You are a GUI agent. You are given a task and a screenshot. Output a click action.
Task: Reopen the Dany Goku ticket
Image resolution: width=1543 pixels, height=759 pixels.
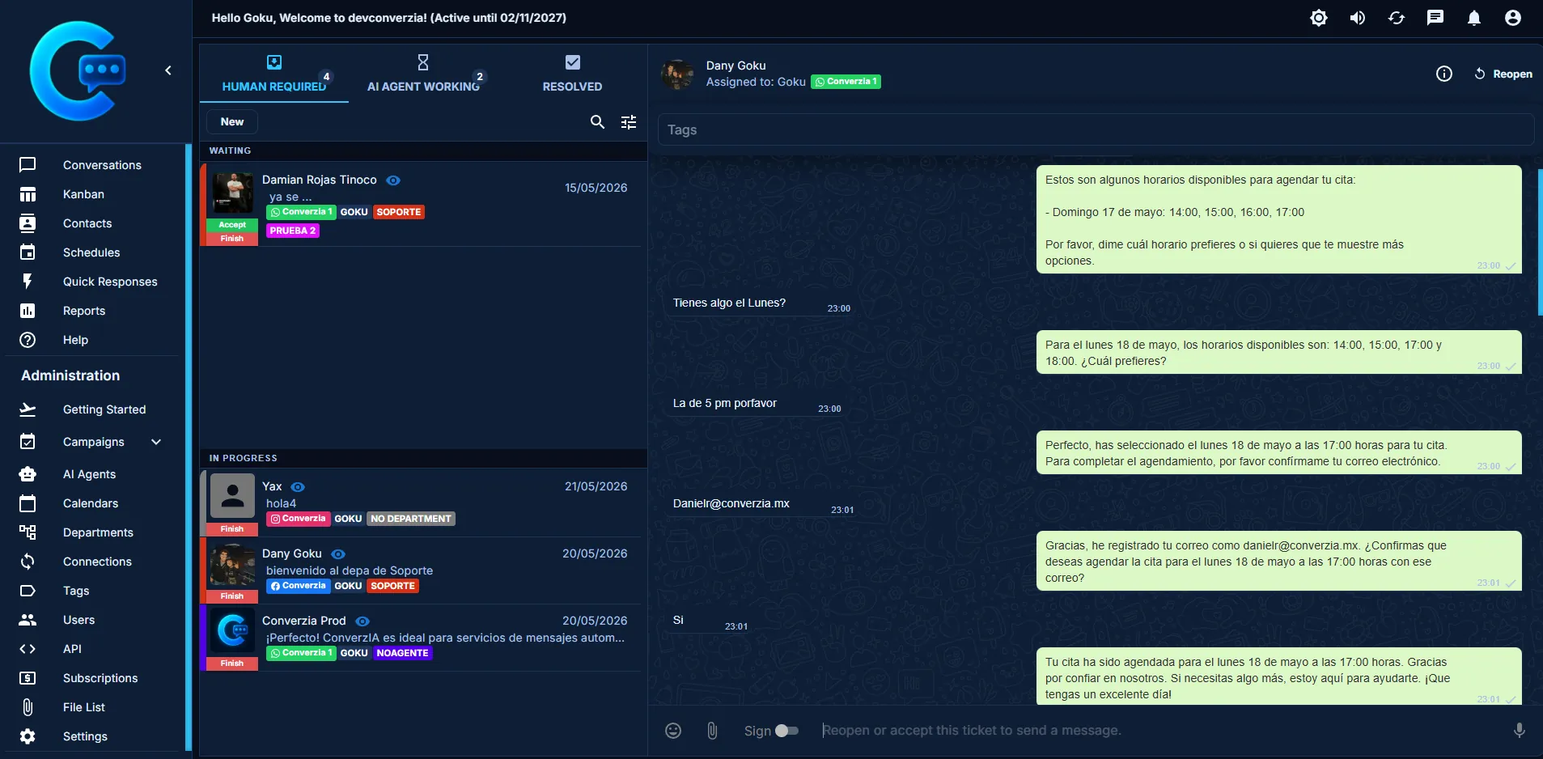(1503, 74)
